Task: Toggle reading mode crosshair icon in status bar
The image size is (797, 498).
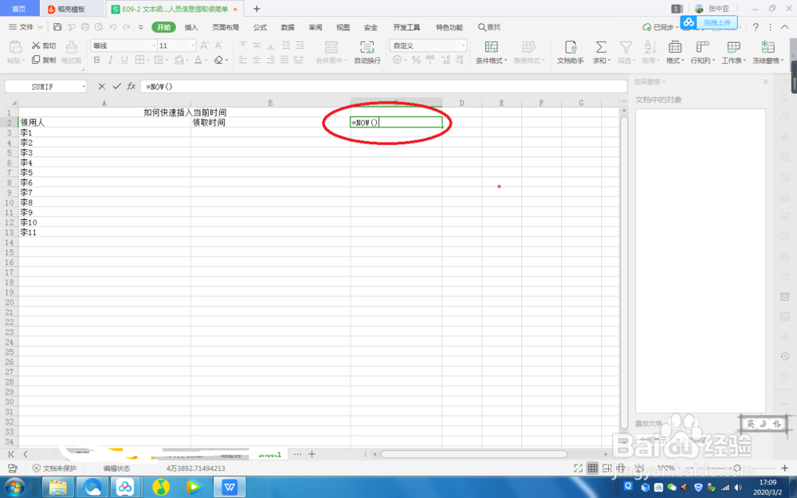Action: coord(621,468)
